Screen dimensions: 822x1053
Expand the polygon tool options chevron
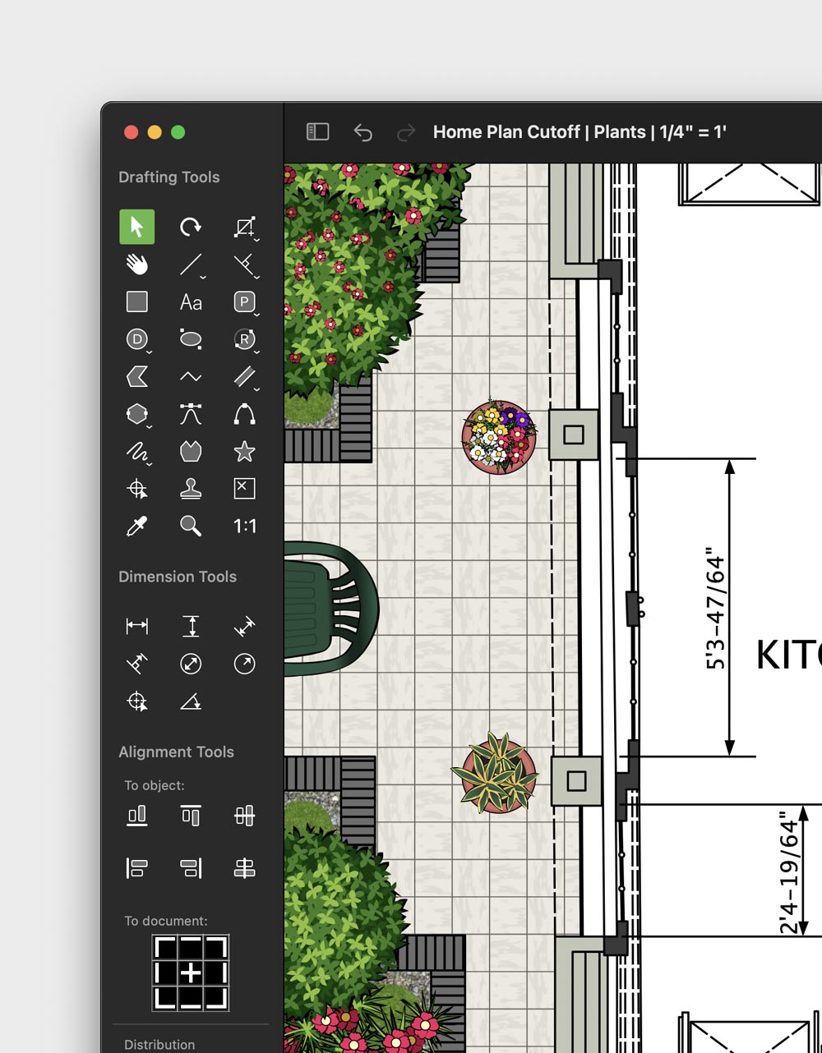149,425
